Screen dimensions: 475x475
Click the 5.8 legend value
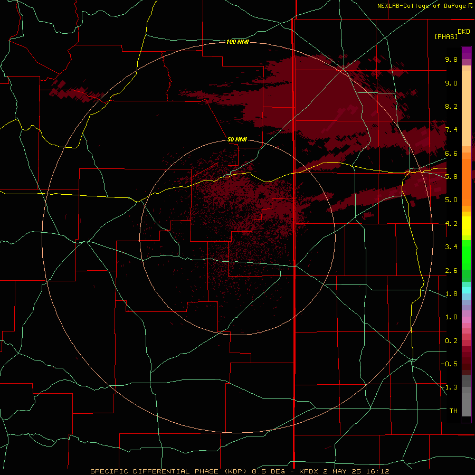pyautogui.click(x=451, y=177)
